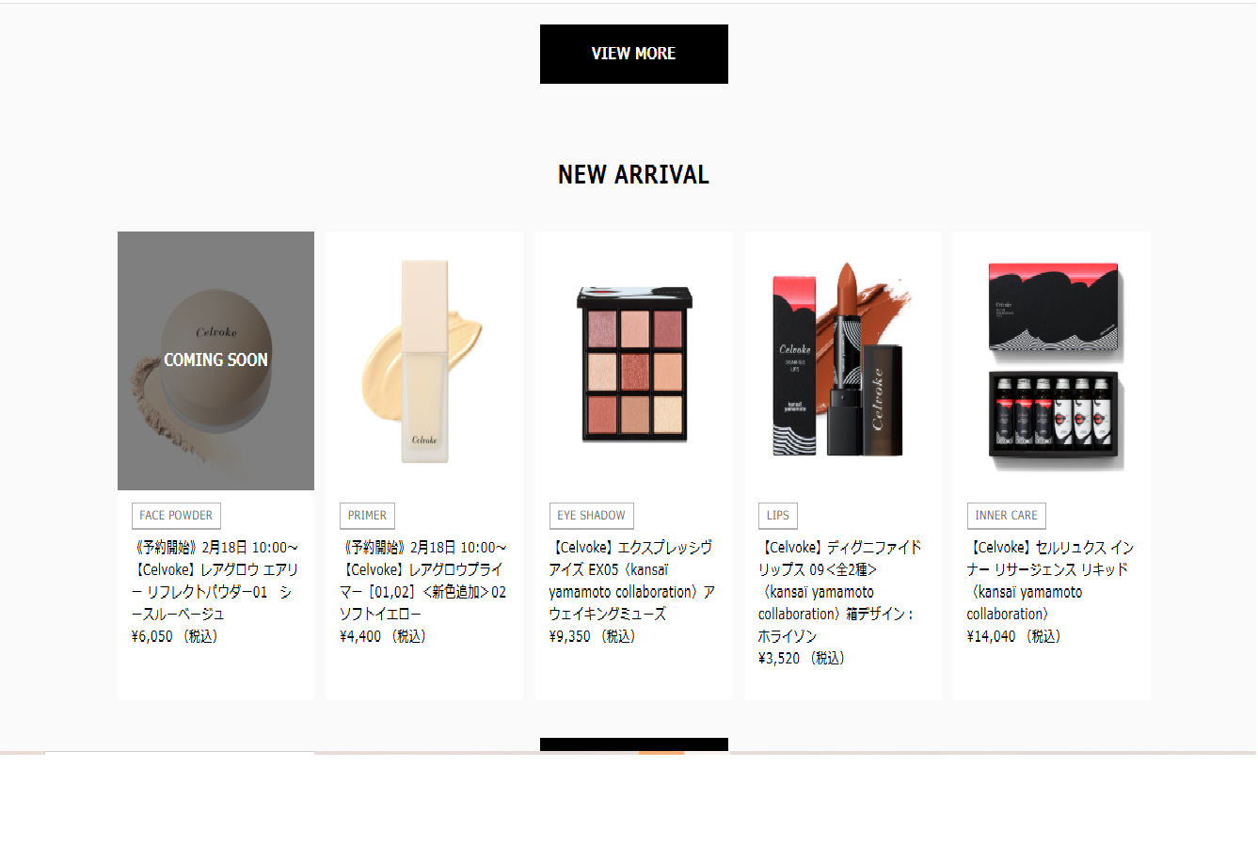Viewport: 1258px width, 847px height.
Task: Click the ¥14,040 inner care price
Action: tap(1014, 636)
